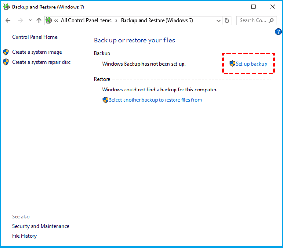Click the address bar Control Panel icon
283x248 pixels.
coord(49,20)
